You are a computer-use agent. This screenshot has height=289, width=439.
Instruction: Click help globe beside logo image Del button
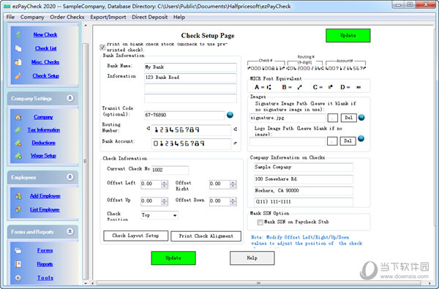(x=361, y=138)
